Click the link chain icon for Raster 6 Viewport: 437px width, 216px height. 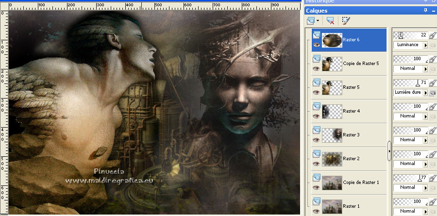pyautogui.click(x=433, y=35)
